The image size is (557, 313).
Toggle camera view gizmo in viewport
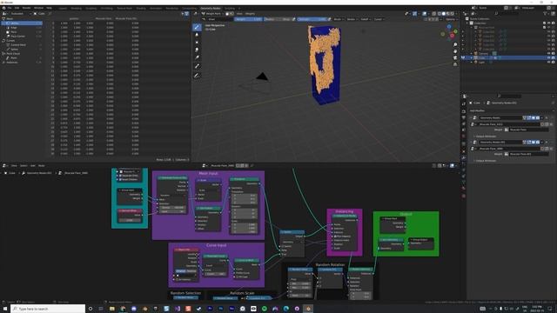pyautogui.click(x=455, y=57)
